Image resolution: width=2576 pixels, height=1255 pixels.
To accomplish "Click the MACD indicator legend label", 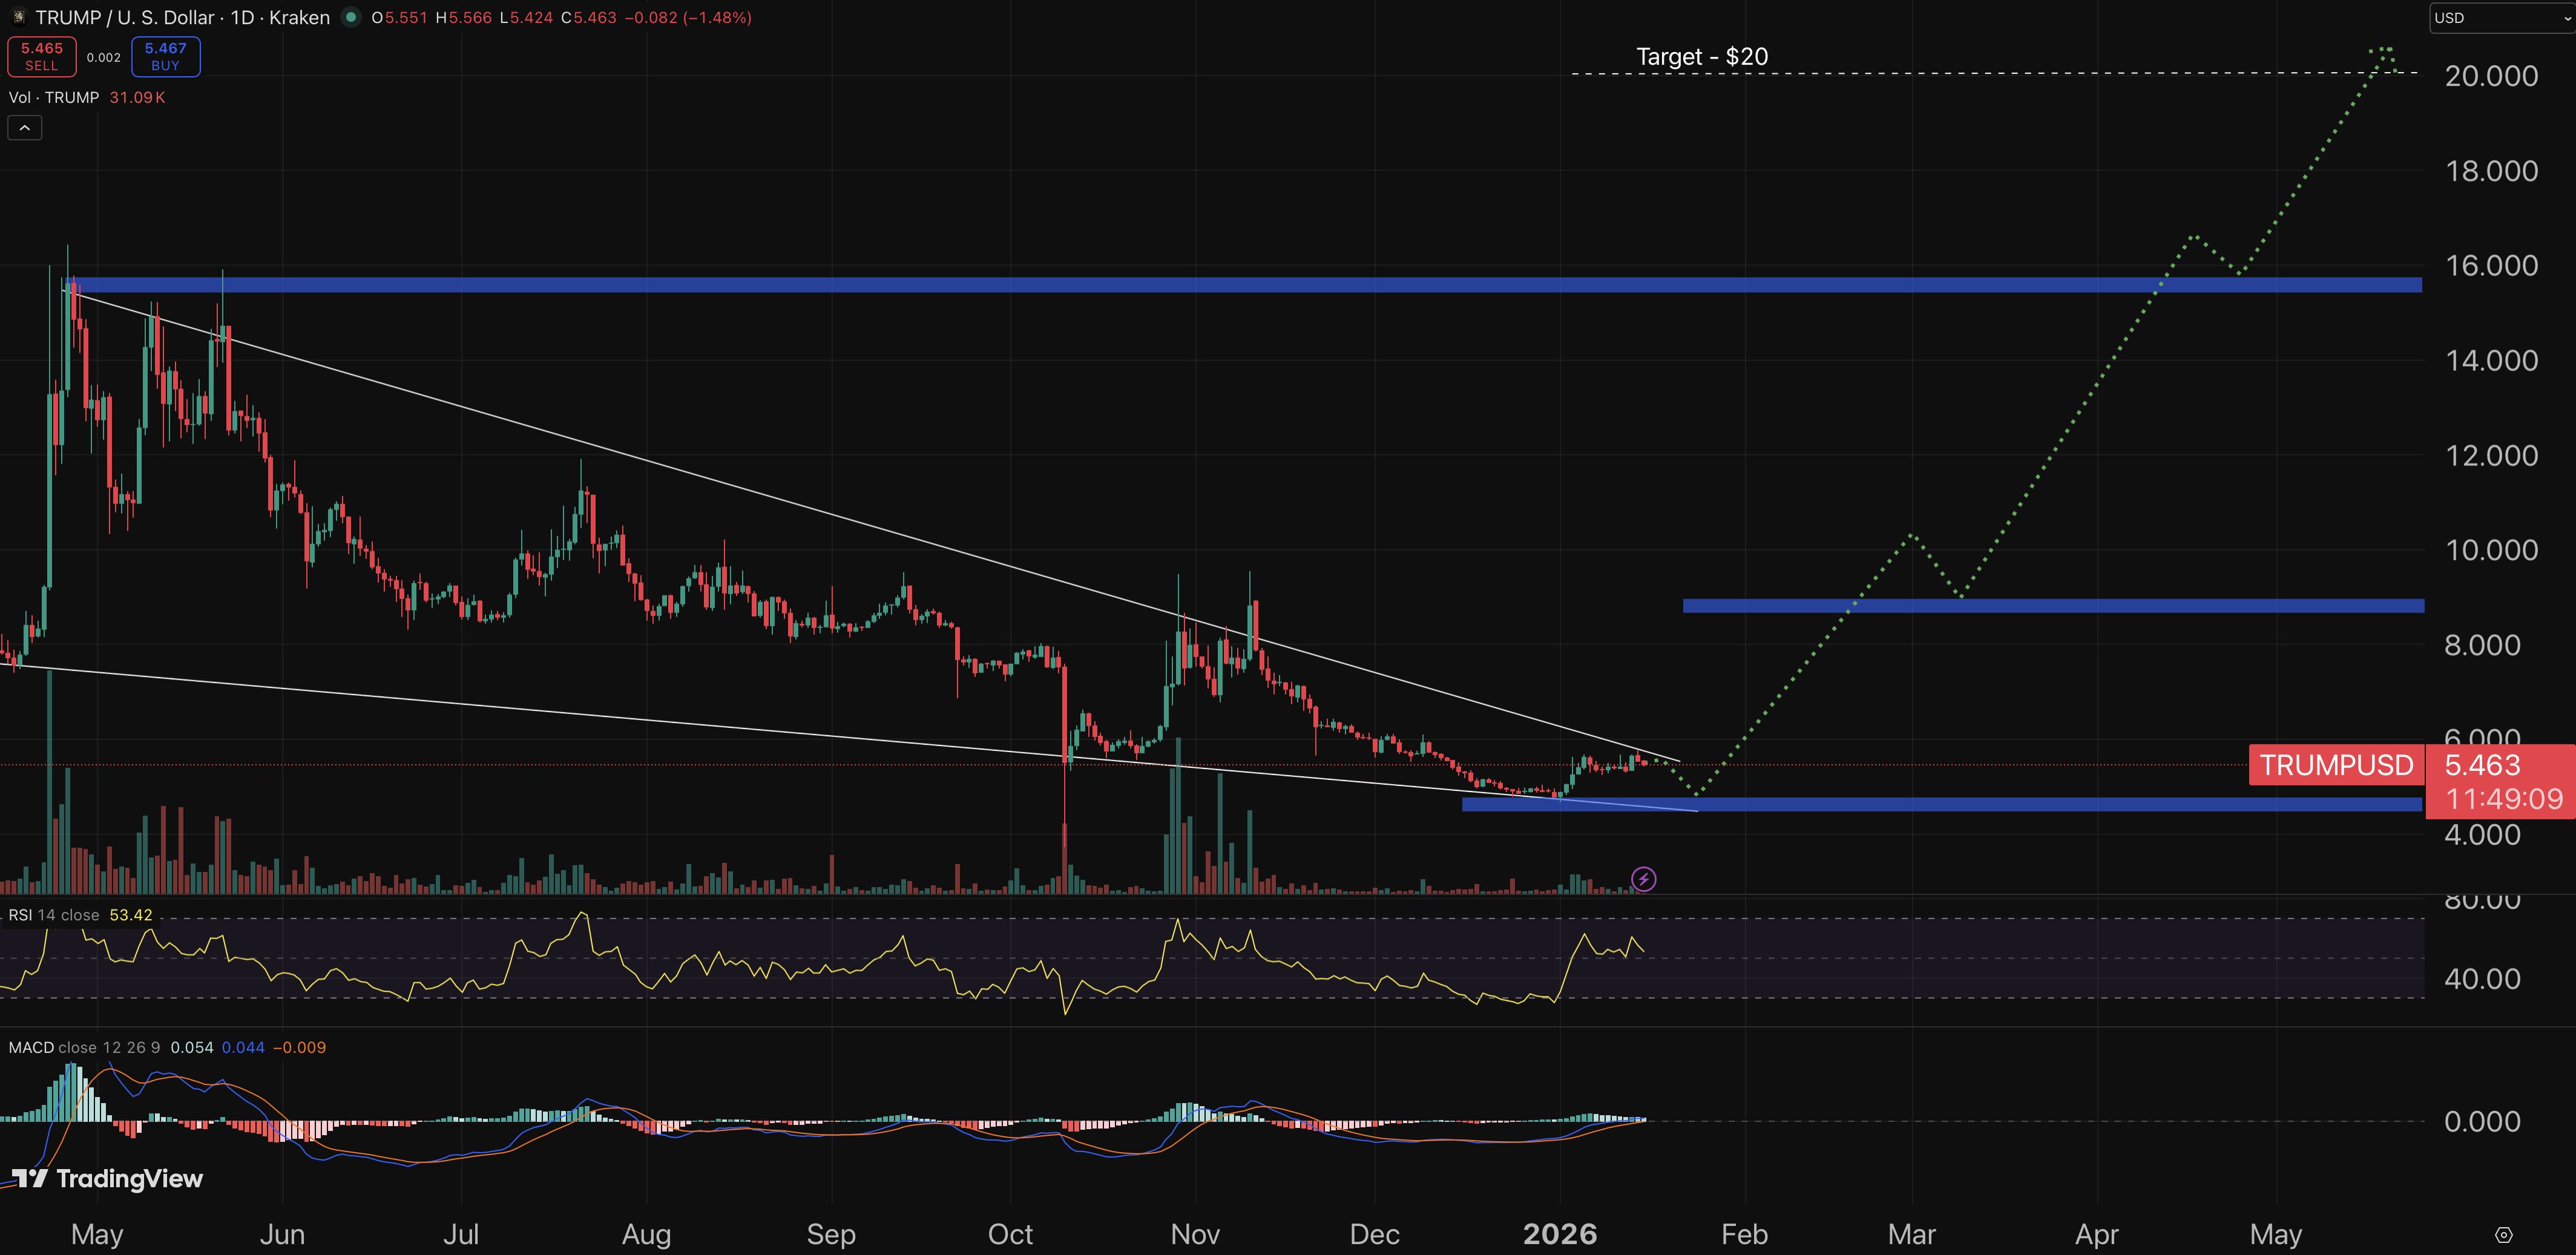I will pos(33,1047).
